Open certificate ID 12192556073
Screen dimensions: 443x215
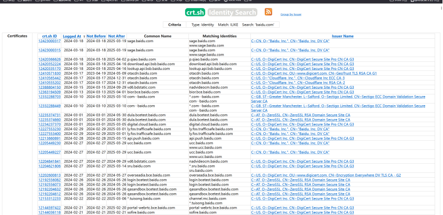pos(50,185)
